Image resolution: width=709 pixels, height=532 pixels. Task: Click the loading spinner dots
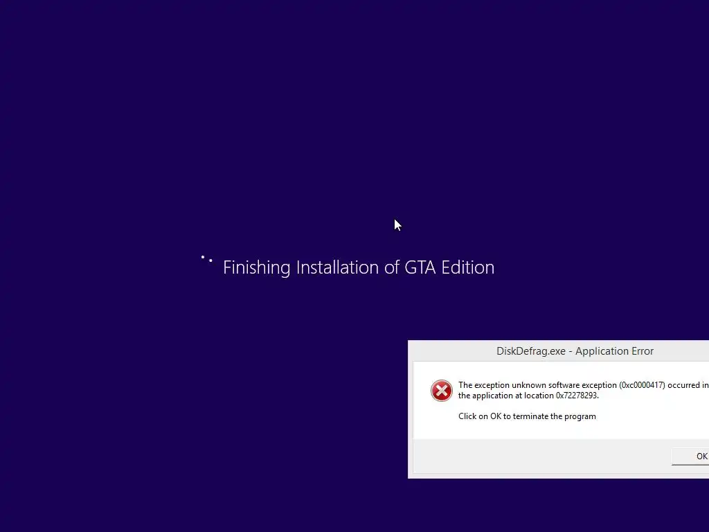(206, 259)
